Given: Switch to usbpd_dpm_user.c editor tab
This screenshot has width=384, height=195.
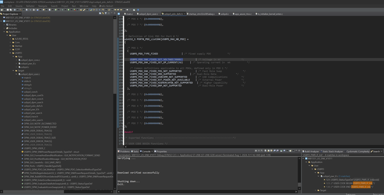Looking at the screenshot, I should pos(148,14).
